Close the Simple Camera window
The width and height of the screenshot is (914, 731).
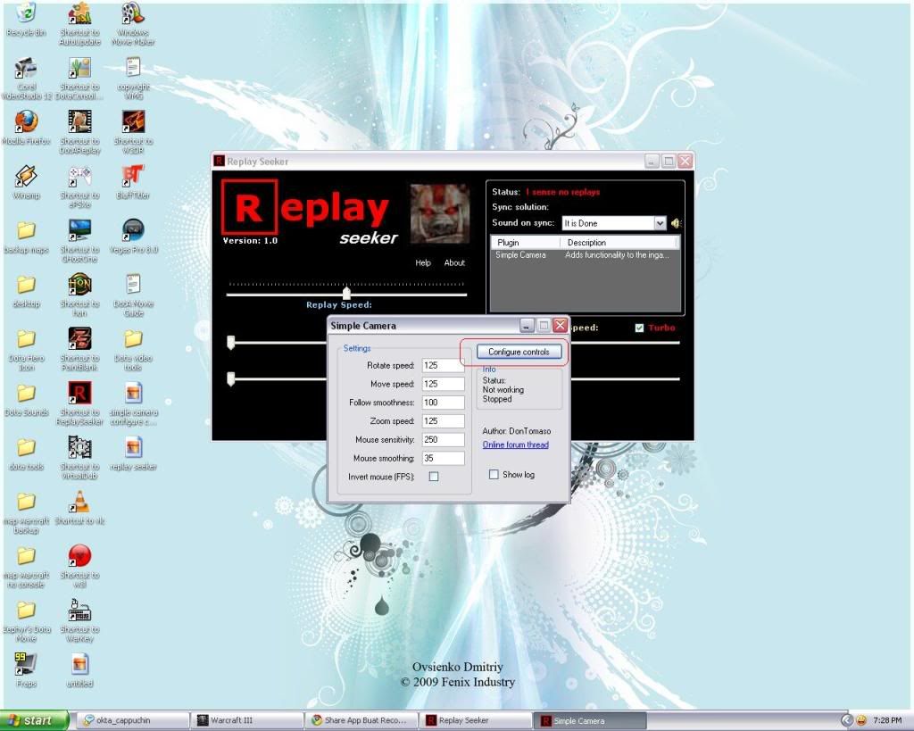pos(561,326)
